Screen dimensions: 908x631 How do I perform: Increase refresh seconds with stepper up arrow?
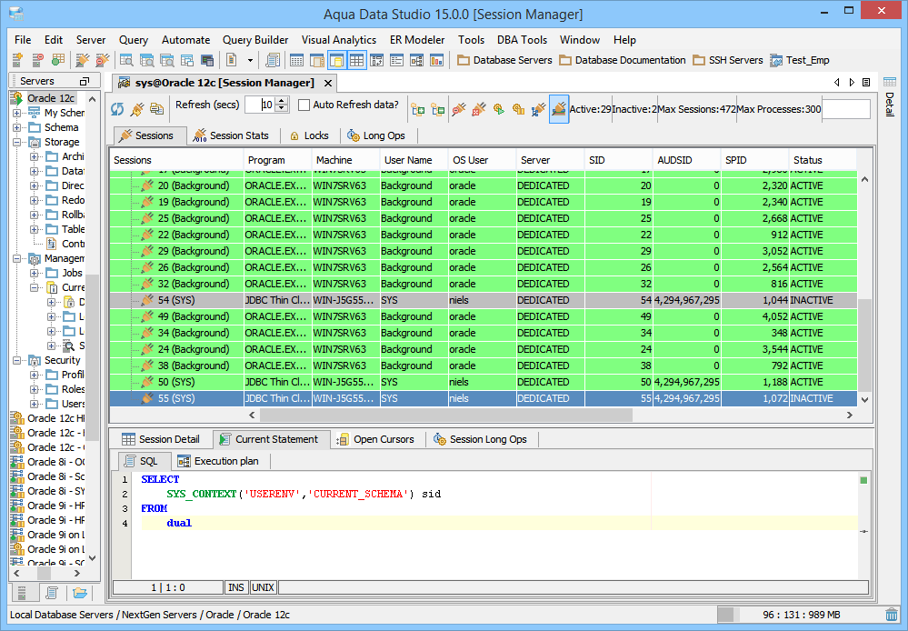point(282,101)
